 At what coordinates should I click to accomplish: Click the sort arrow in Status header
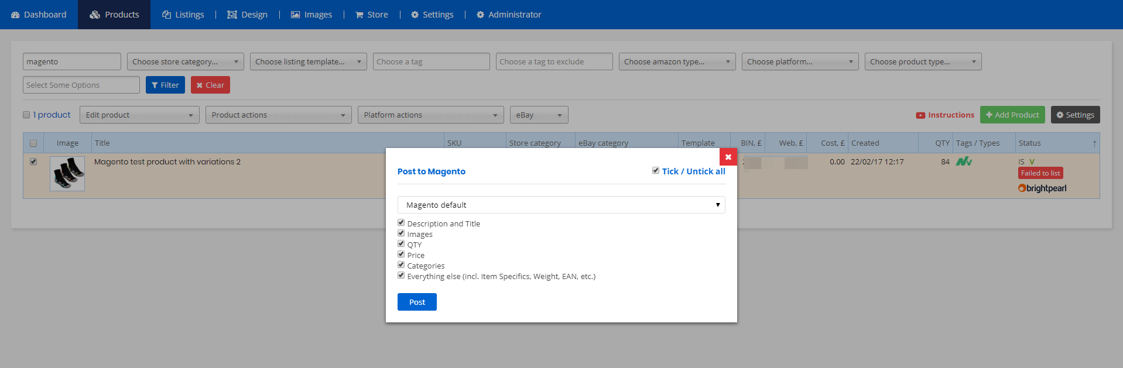tap(1094, 143)
